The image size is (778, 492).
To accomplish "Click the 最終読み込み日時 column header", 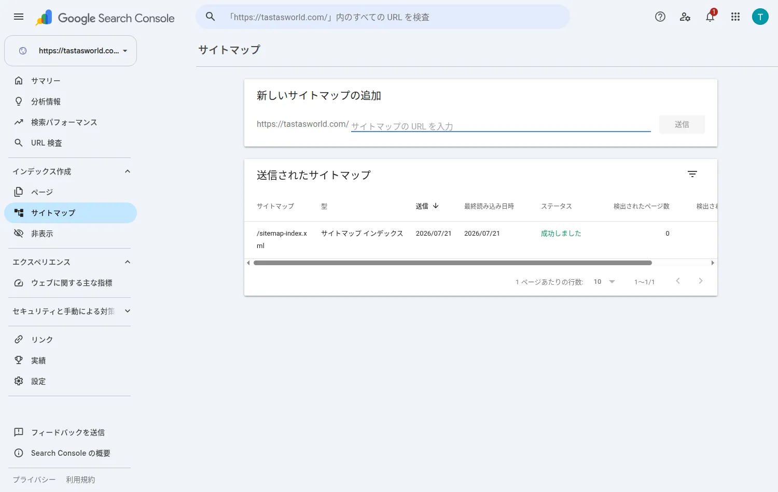I will coord(489,206).
